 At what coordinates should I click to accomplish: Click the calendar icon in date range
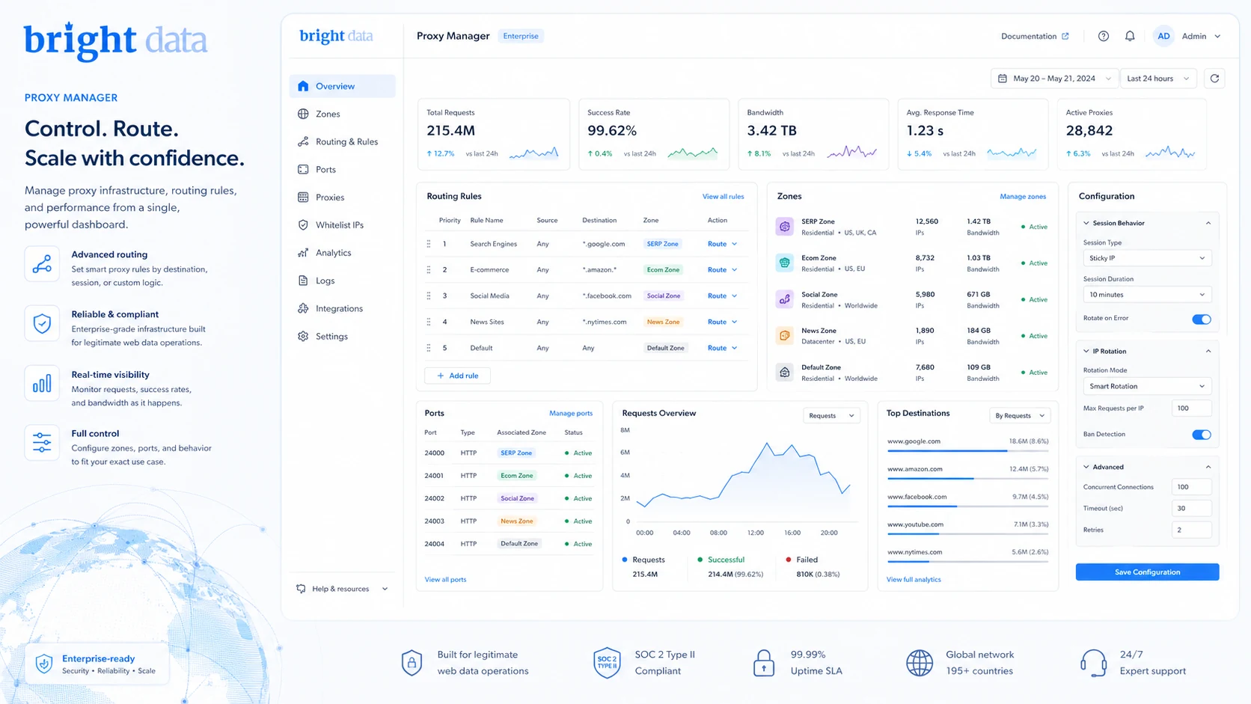(x=1003, y=79)
